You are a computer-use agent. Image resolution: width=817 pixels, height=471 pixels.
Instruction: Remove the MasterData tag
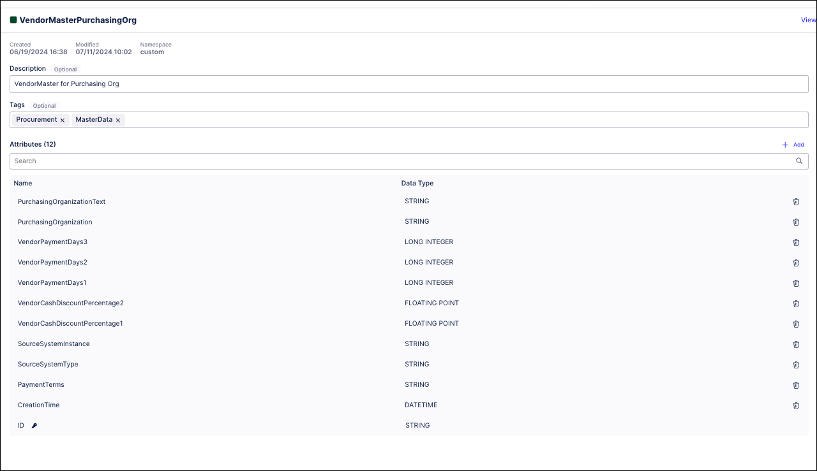(x=117, y=120)
